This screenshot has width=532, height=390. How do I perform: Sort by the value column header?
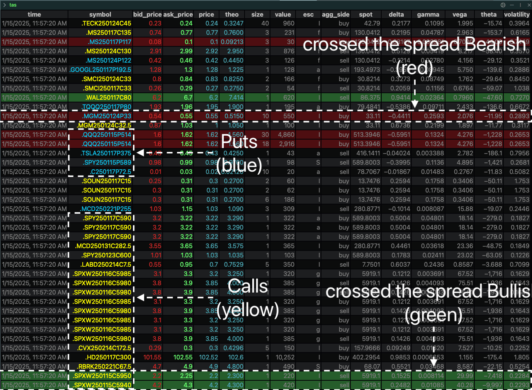click(283, 14)
